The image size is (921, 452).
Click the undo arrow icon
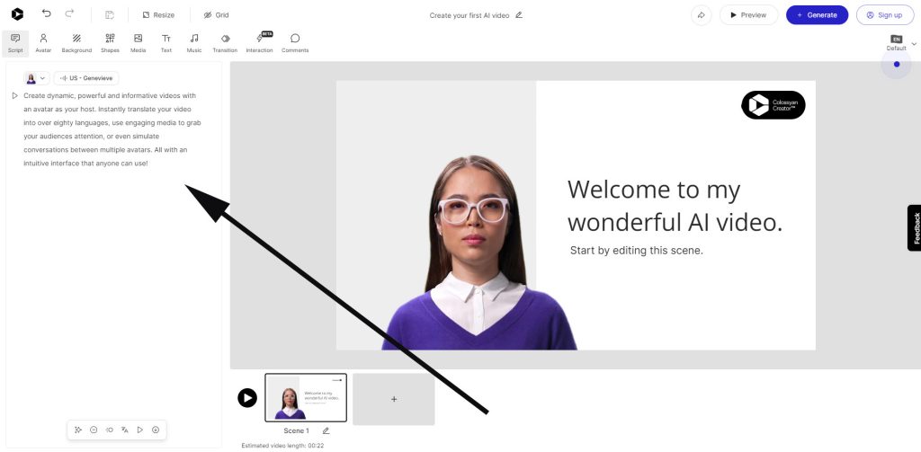47,14
